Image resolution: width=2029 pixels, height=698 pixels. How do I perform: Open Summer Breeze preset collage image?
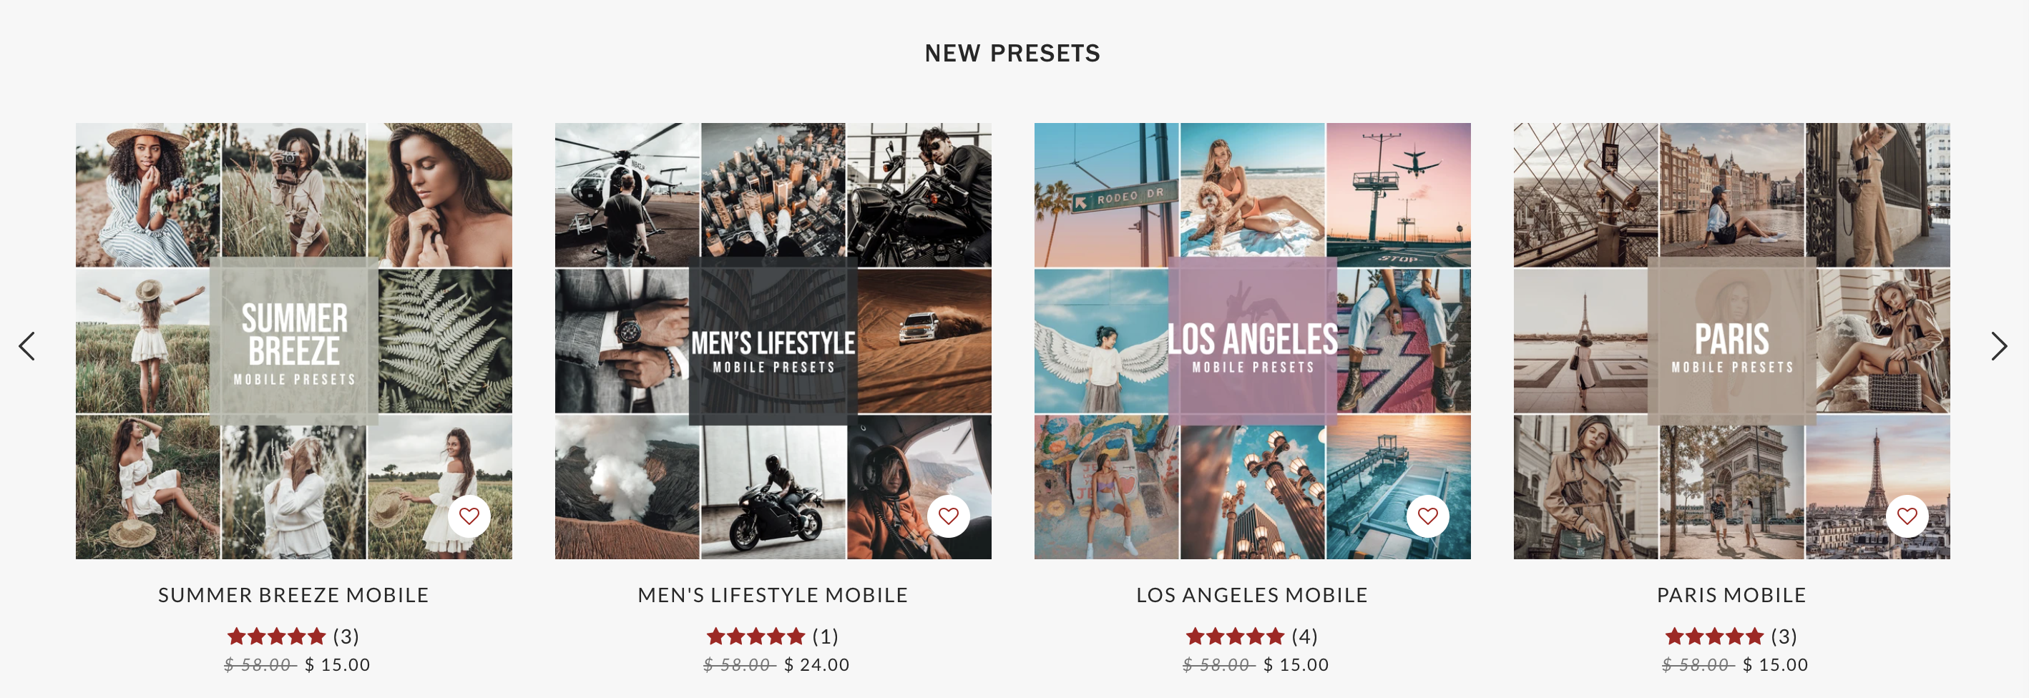(294, 340)
